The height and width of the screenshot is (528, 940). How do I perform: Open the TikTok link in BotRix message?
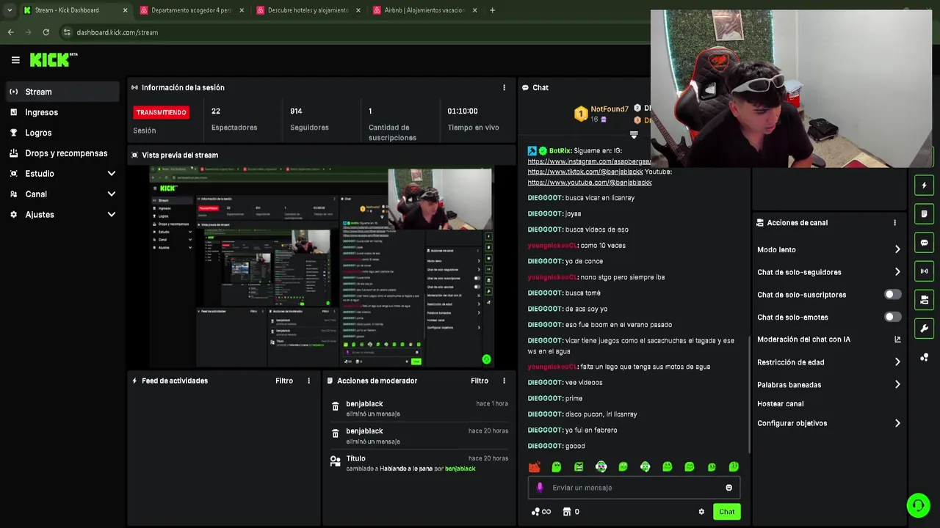(x=585, y=172)
